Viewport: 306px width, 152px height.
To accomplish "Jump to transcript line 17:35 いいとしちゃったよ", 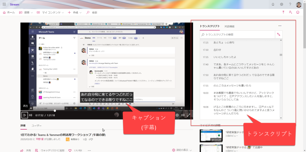I will pos(240,57).
